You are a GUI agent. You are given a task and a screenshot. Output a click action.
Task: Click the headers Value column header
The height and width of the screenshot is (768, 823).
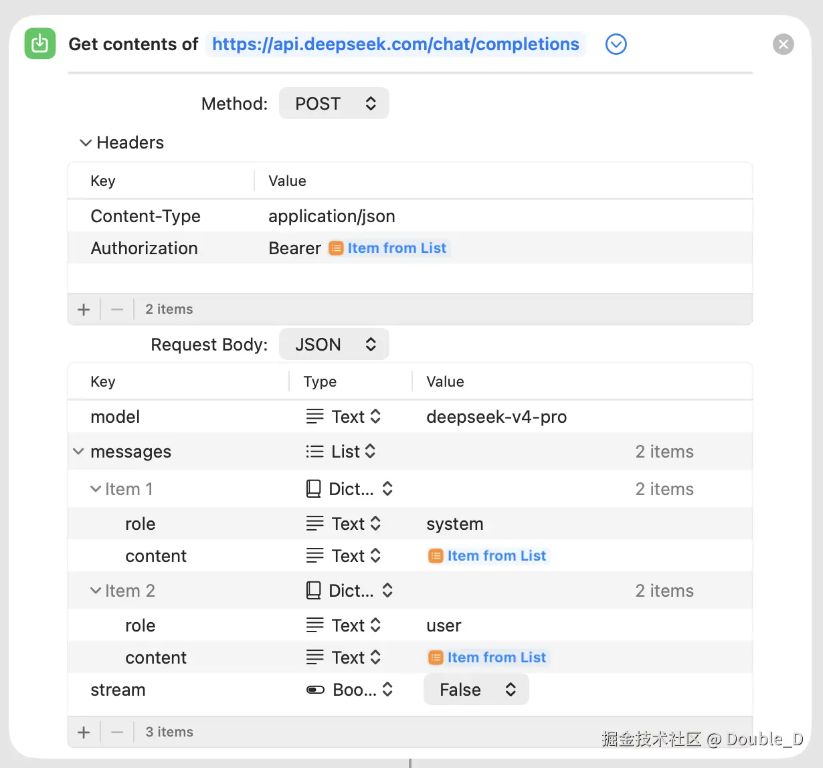click(287, 181)
